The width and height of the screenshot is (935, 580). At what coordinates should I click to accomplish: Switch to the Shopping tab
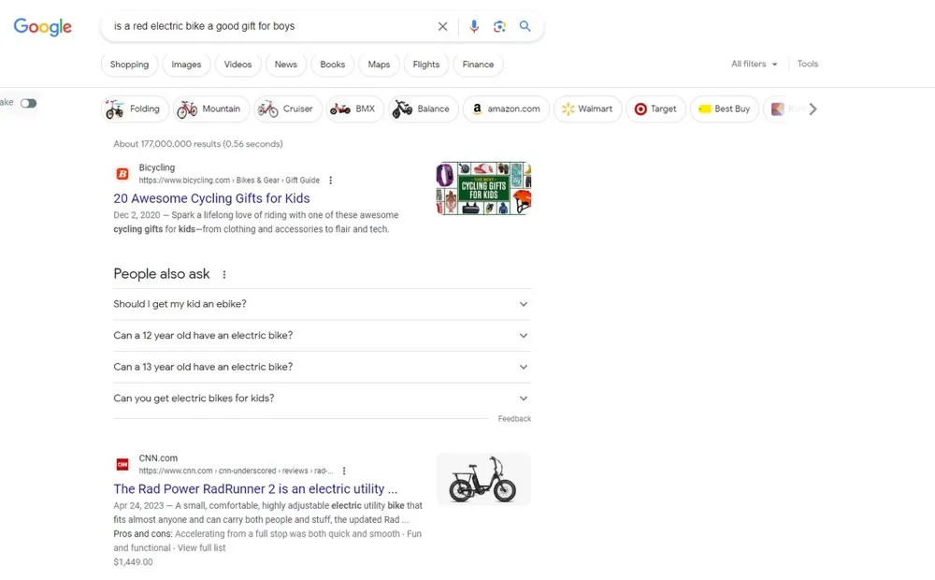pyautogui.click(x=129, y=65)
